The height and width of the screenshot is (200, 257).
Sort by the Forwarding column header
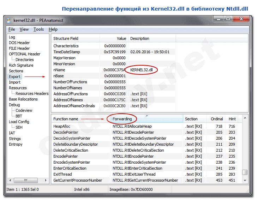122,119
